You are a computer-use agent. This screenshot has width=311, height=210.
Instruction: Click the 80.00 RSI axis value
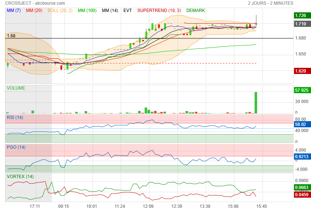click(x=301, y=119)
